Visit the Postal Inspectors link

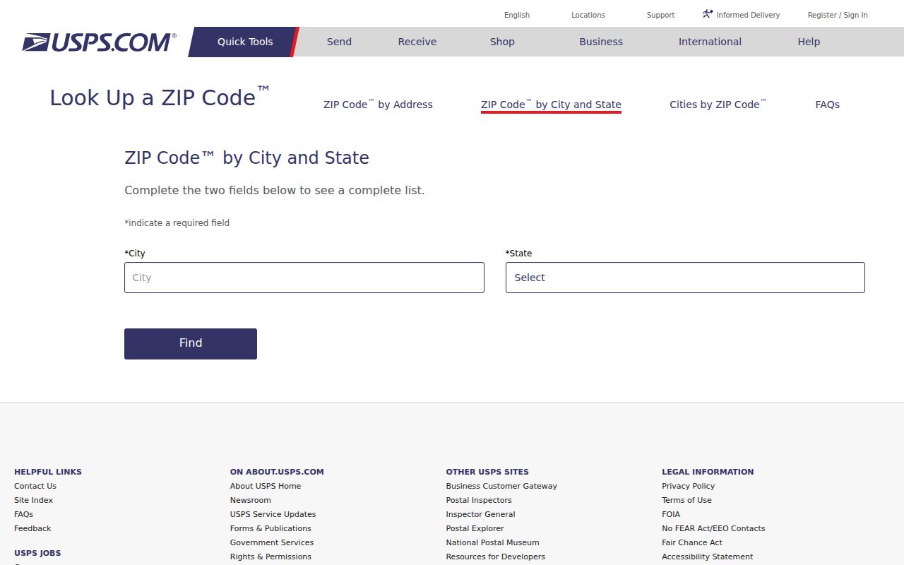479,500
